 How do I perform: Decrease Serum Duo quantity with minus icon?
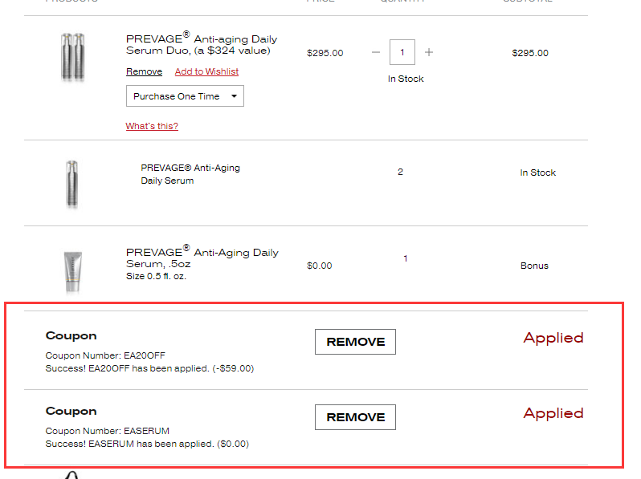376,52
